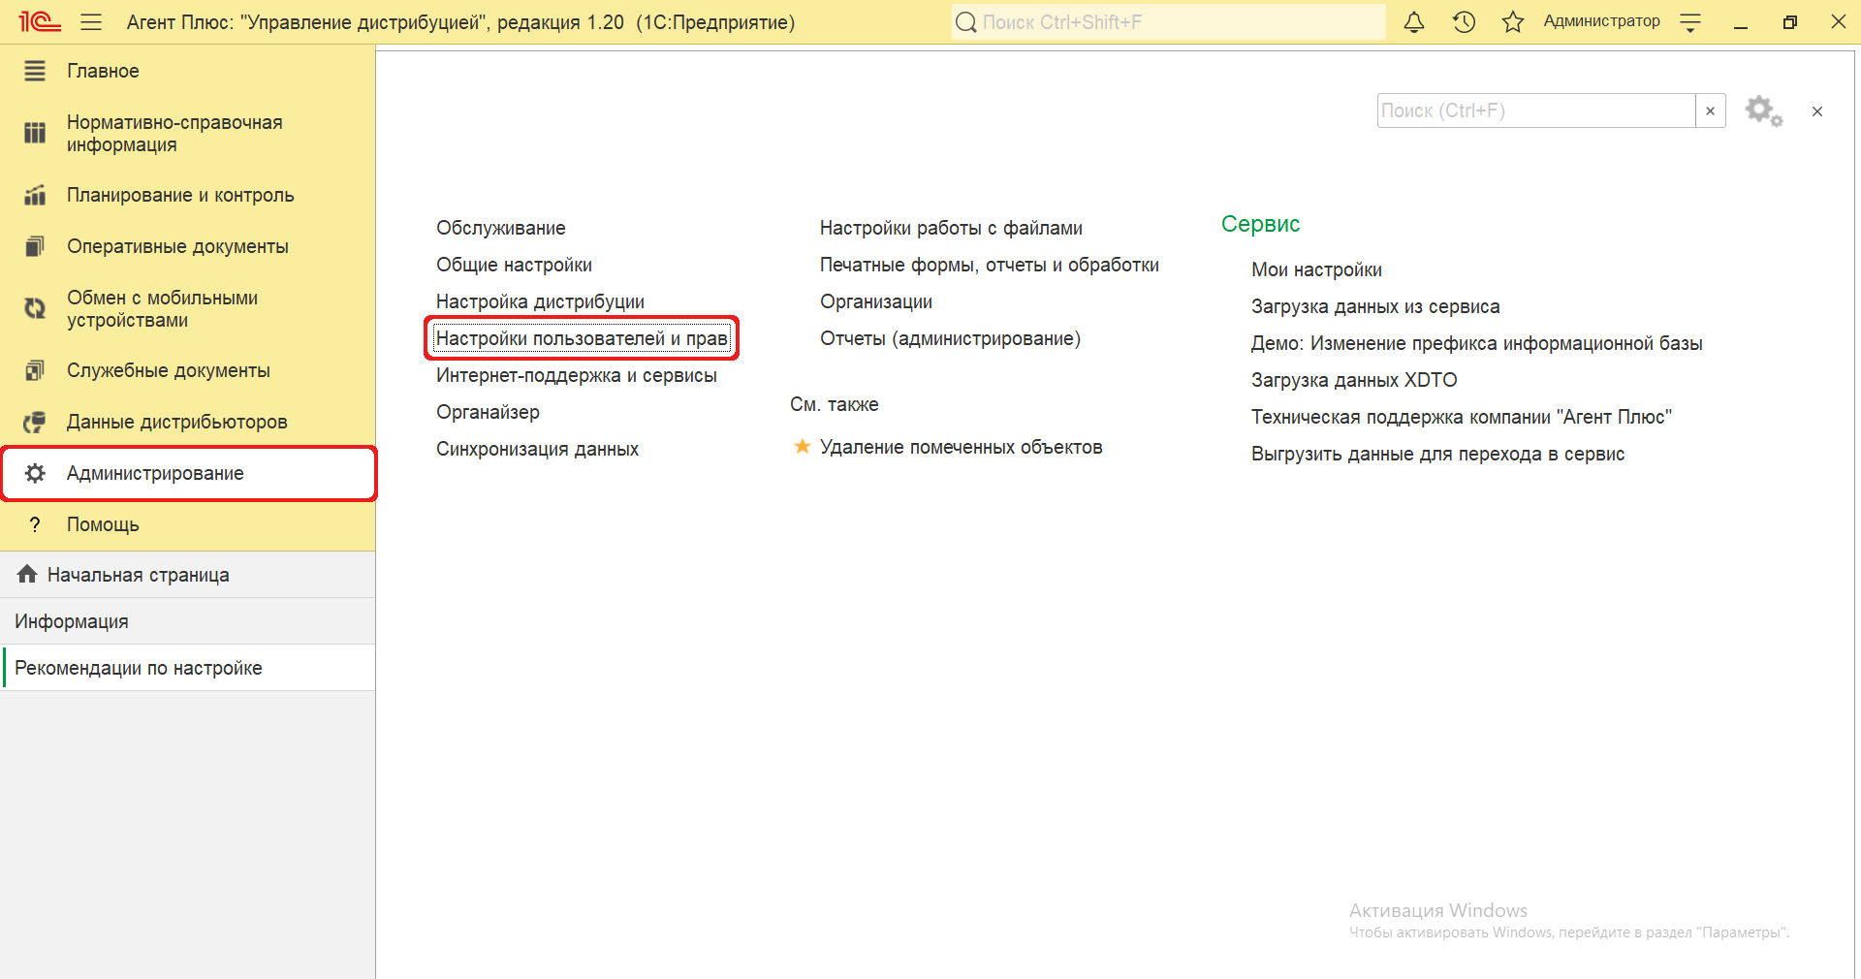Open the Главное section
The width and height of the screenshot is (1861, 979).
[x=103, y=71]
